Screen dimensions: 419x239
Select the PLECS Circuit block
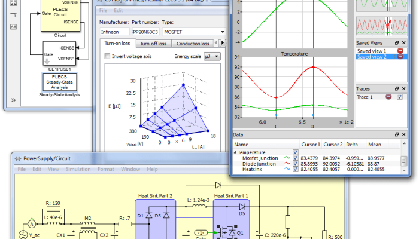(x=60, y=16)
